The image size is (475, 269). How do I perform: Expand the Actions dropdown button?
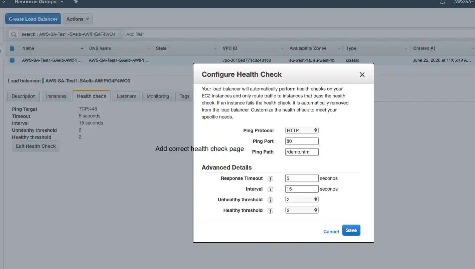click(77, 19)
